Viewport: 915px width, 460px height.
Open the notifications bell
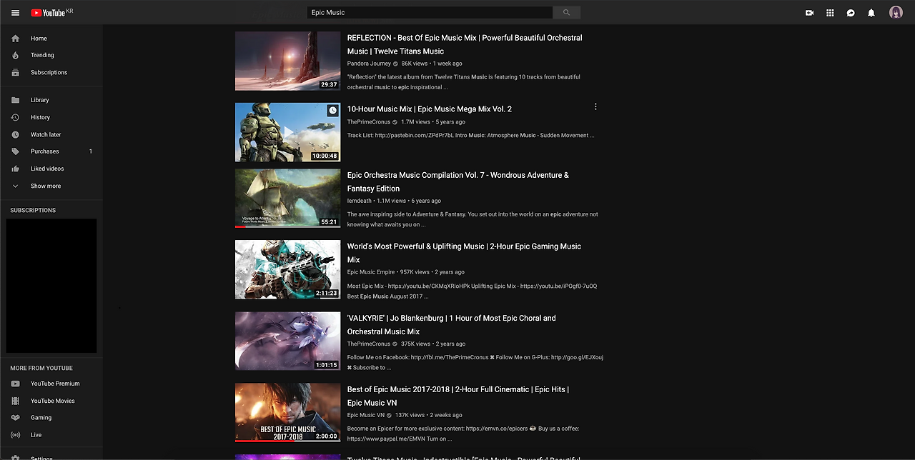[871, 13]
